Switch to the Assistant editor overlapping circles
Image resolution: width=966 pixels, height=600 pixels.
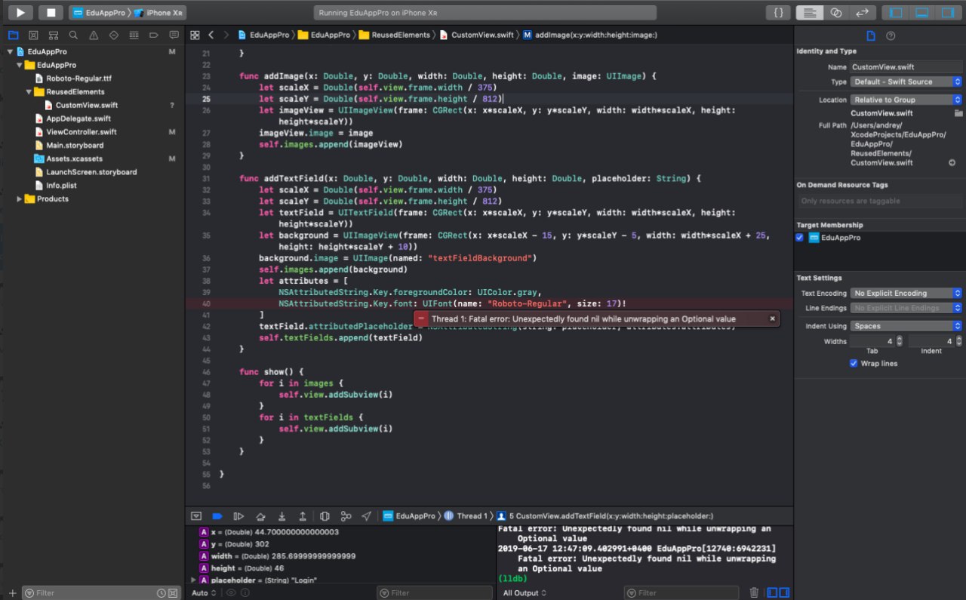tap(836, 13)
